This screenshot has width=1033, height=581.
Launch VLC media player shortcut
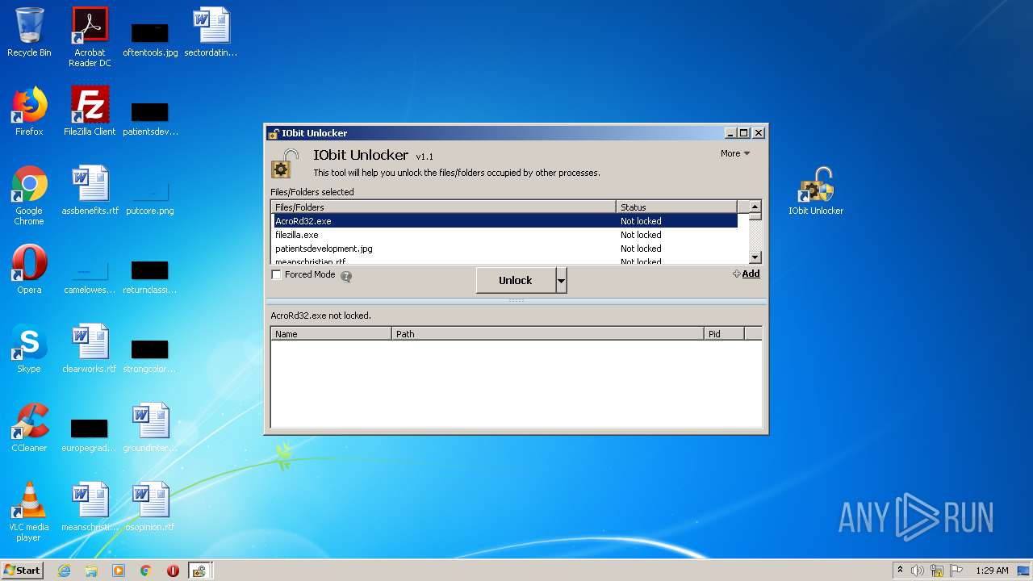[x=29, y=512]
